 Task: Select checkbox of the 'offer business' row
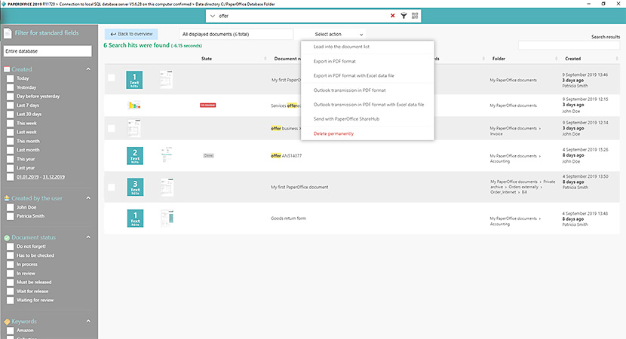[x=112, y=128]
